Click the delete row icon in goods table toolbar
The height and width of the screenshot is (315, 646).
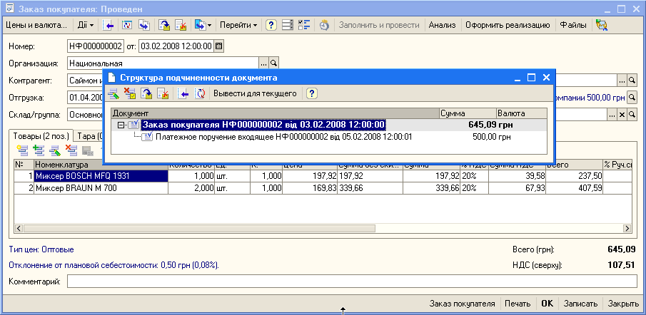71,150
